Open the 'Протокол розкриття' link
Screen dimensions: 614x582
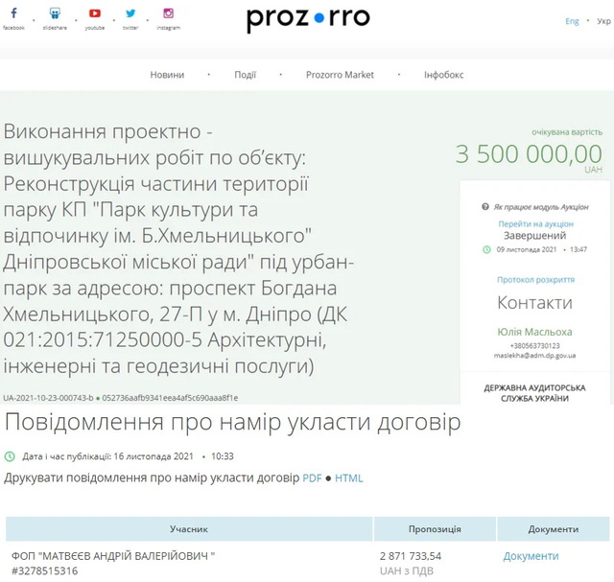[x=535, y=280]
